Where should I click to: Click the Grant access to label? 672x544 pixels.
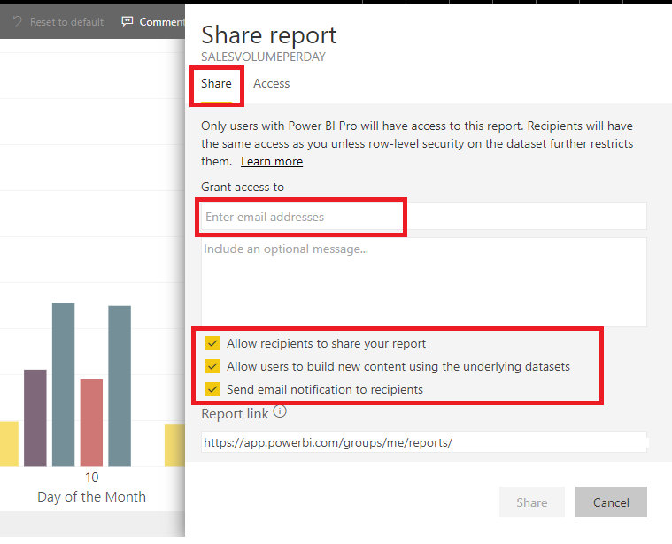[243, 187]
